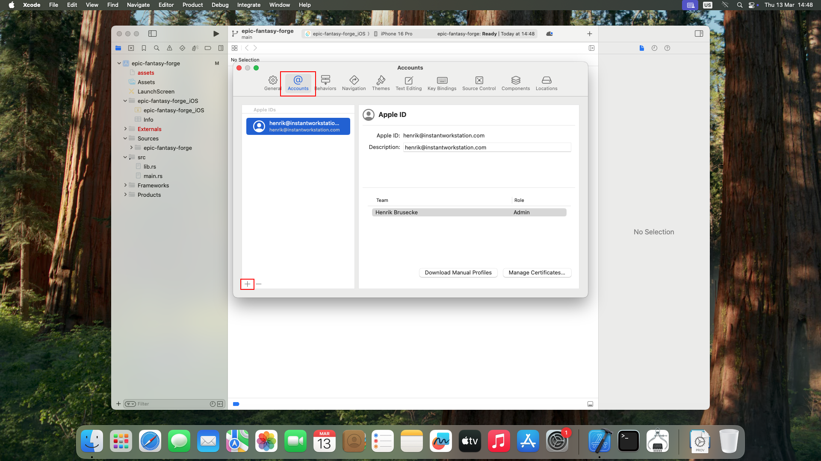Open Terminal from the Dock
The height and width of the screenshot is (461, 821).
629,441
